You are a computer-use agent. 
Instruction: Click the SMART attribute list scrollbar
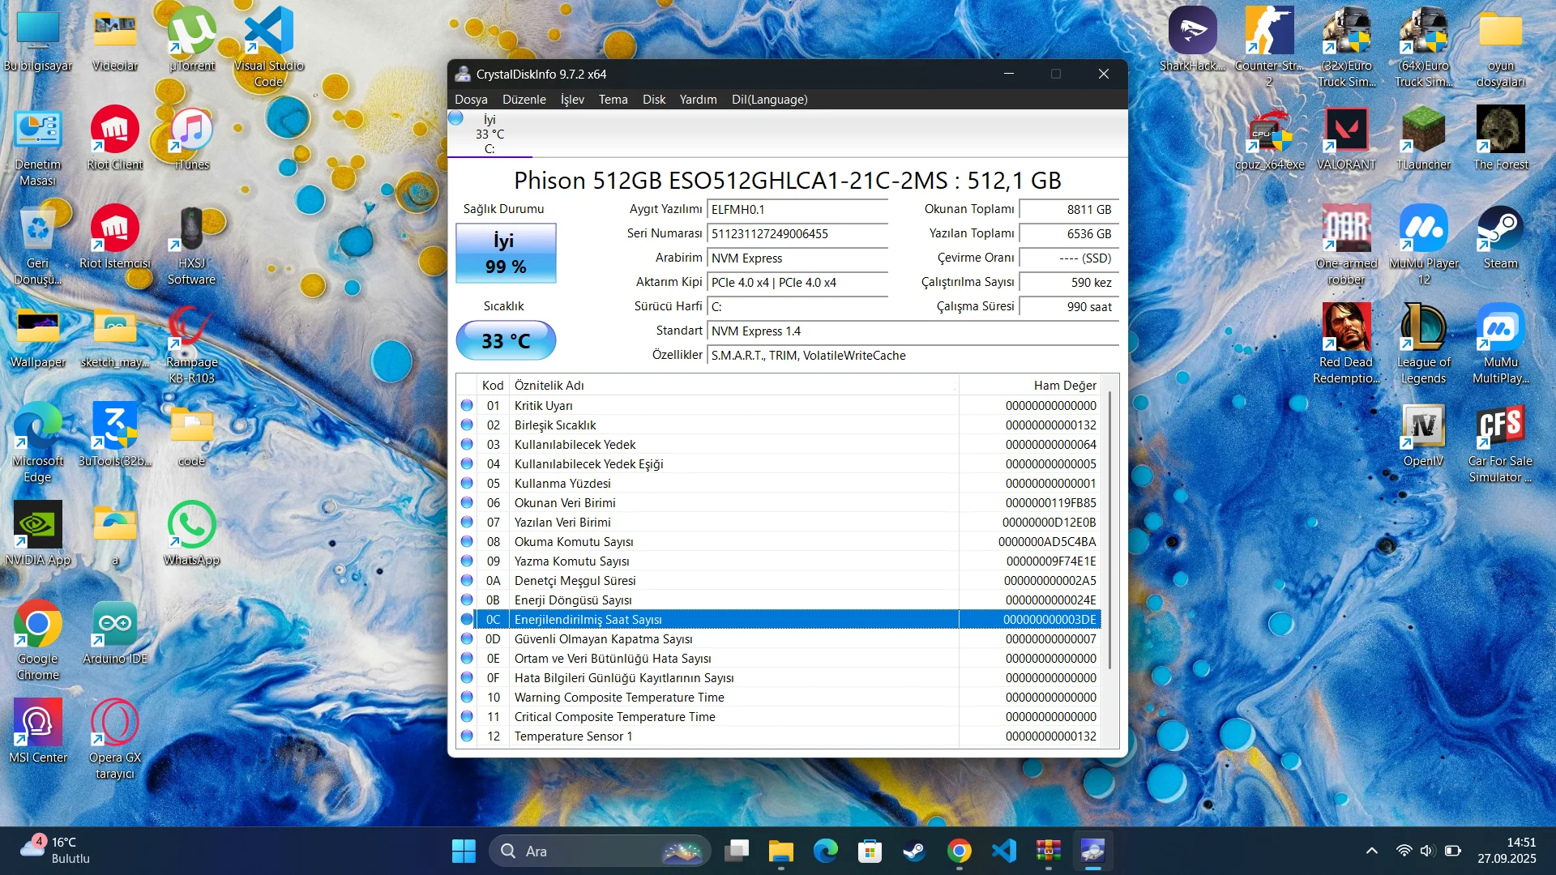[1110, 531]
